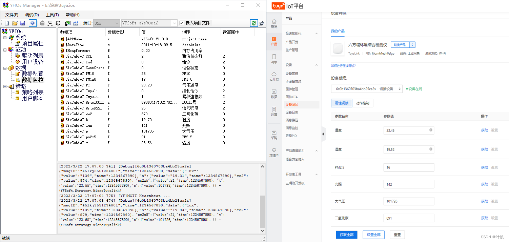This screenshot has height=242, width=509.
Task: Click the product thumbnail image
Action: click(x=338, y=49)
